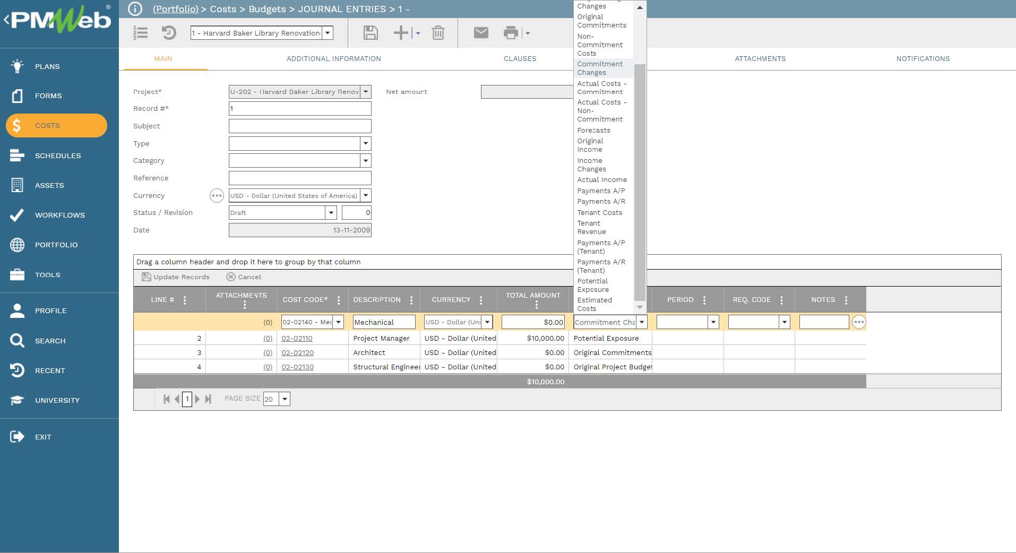This screenshot has height=553, width=1016.
Task: Select Forecasts from dropdown list
Action: [x=593, y=131]
